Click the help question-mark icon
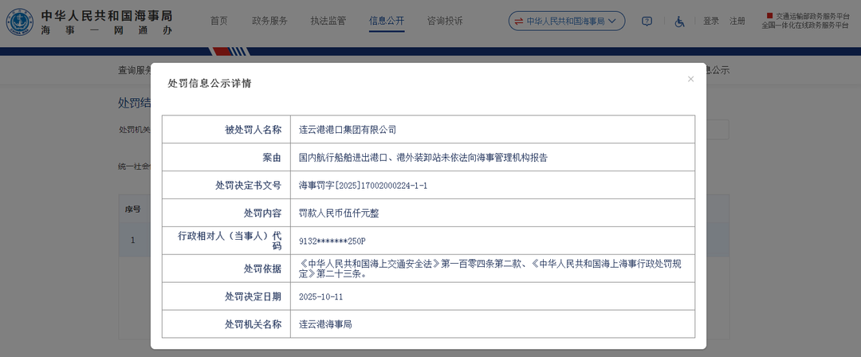Viewport: 861px width, 357px height. click(x=647, y=22)
